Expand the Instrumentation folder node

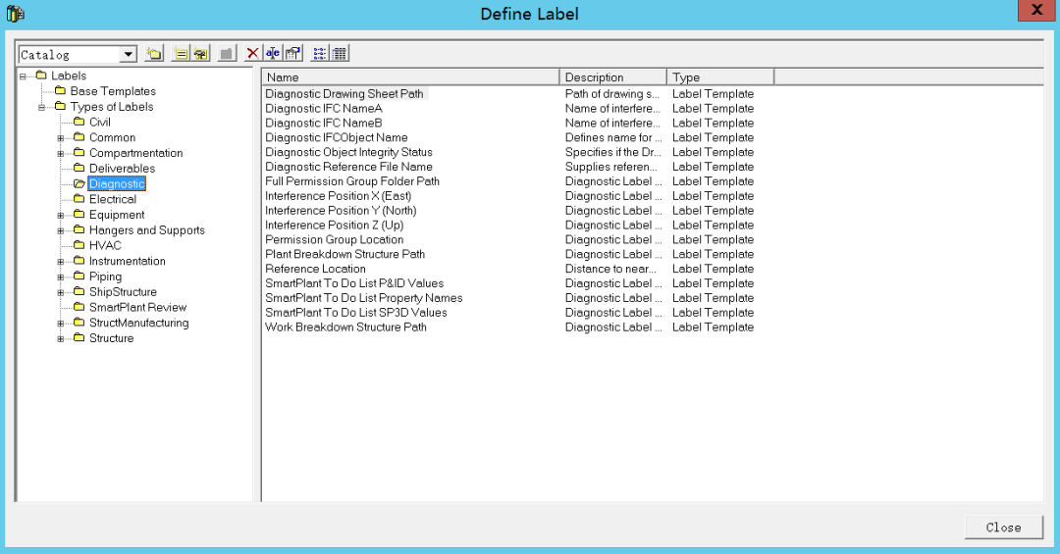coord(60,262)
